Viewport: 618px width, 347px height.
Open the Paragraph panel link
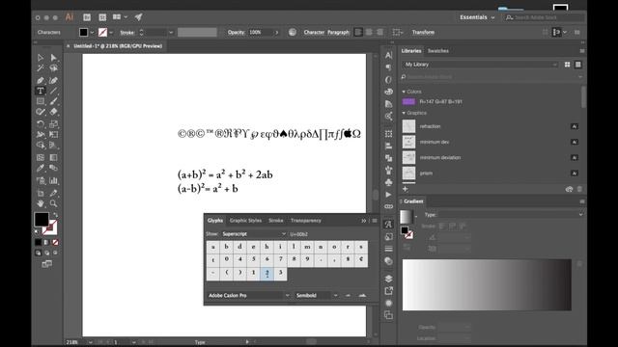(338, 32)
